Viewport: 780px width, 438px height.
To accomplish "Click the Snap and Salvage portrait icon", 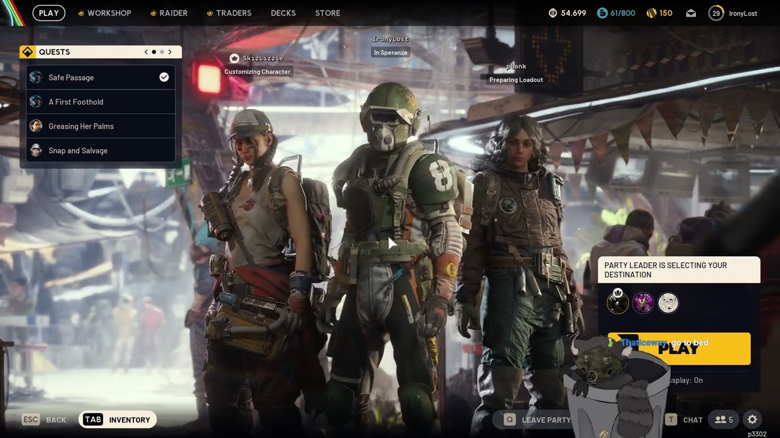I will click(x=36, y=150).
